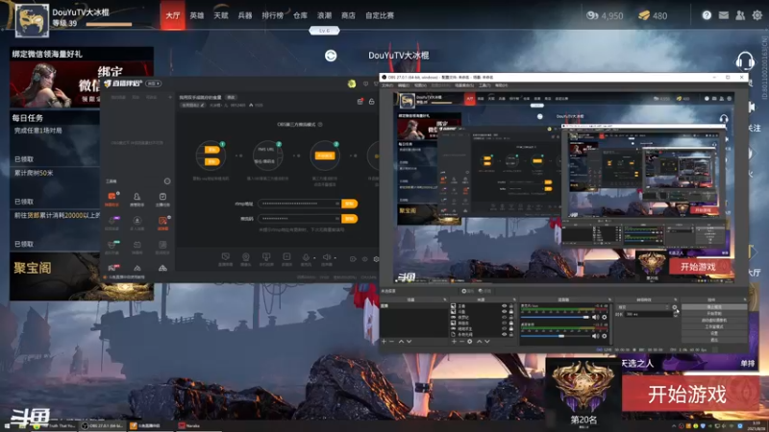Click 开始录制 in OBS controls
Image resolution: width=769 pixels, height=432 pixels.
click(714, 314)
